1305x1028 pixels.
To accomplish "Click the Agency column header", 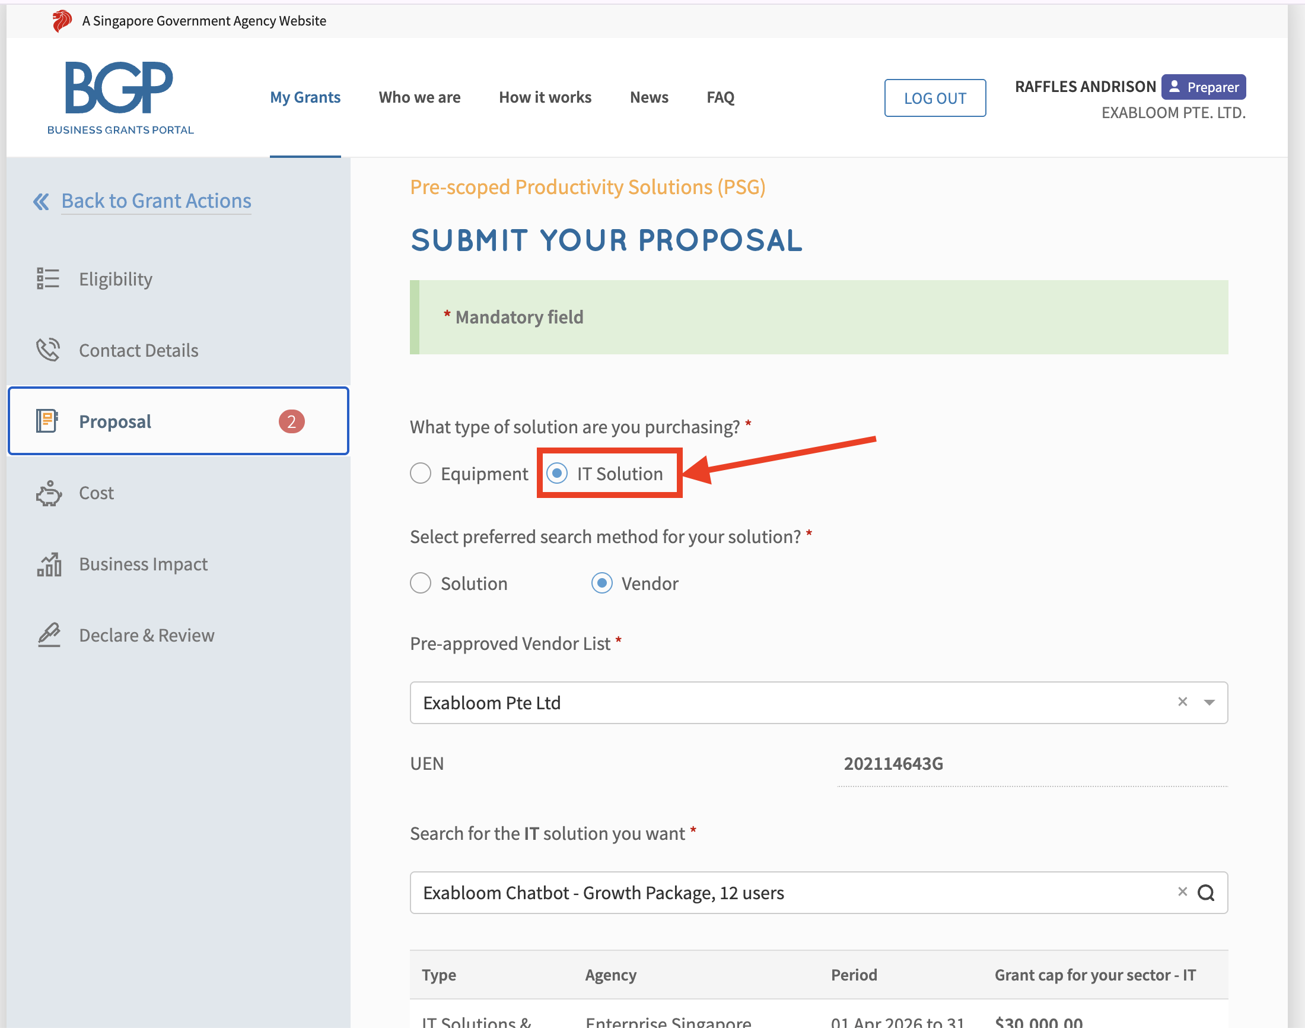I will 611,975.
